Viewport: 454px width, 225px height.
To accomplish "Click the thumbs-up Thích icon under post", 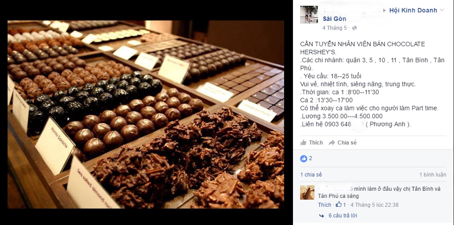I will tap(303, 142).
